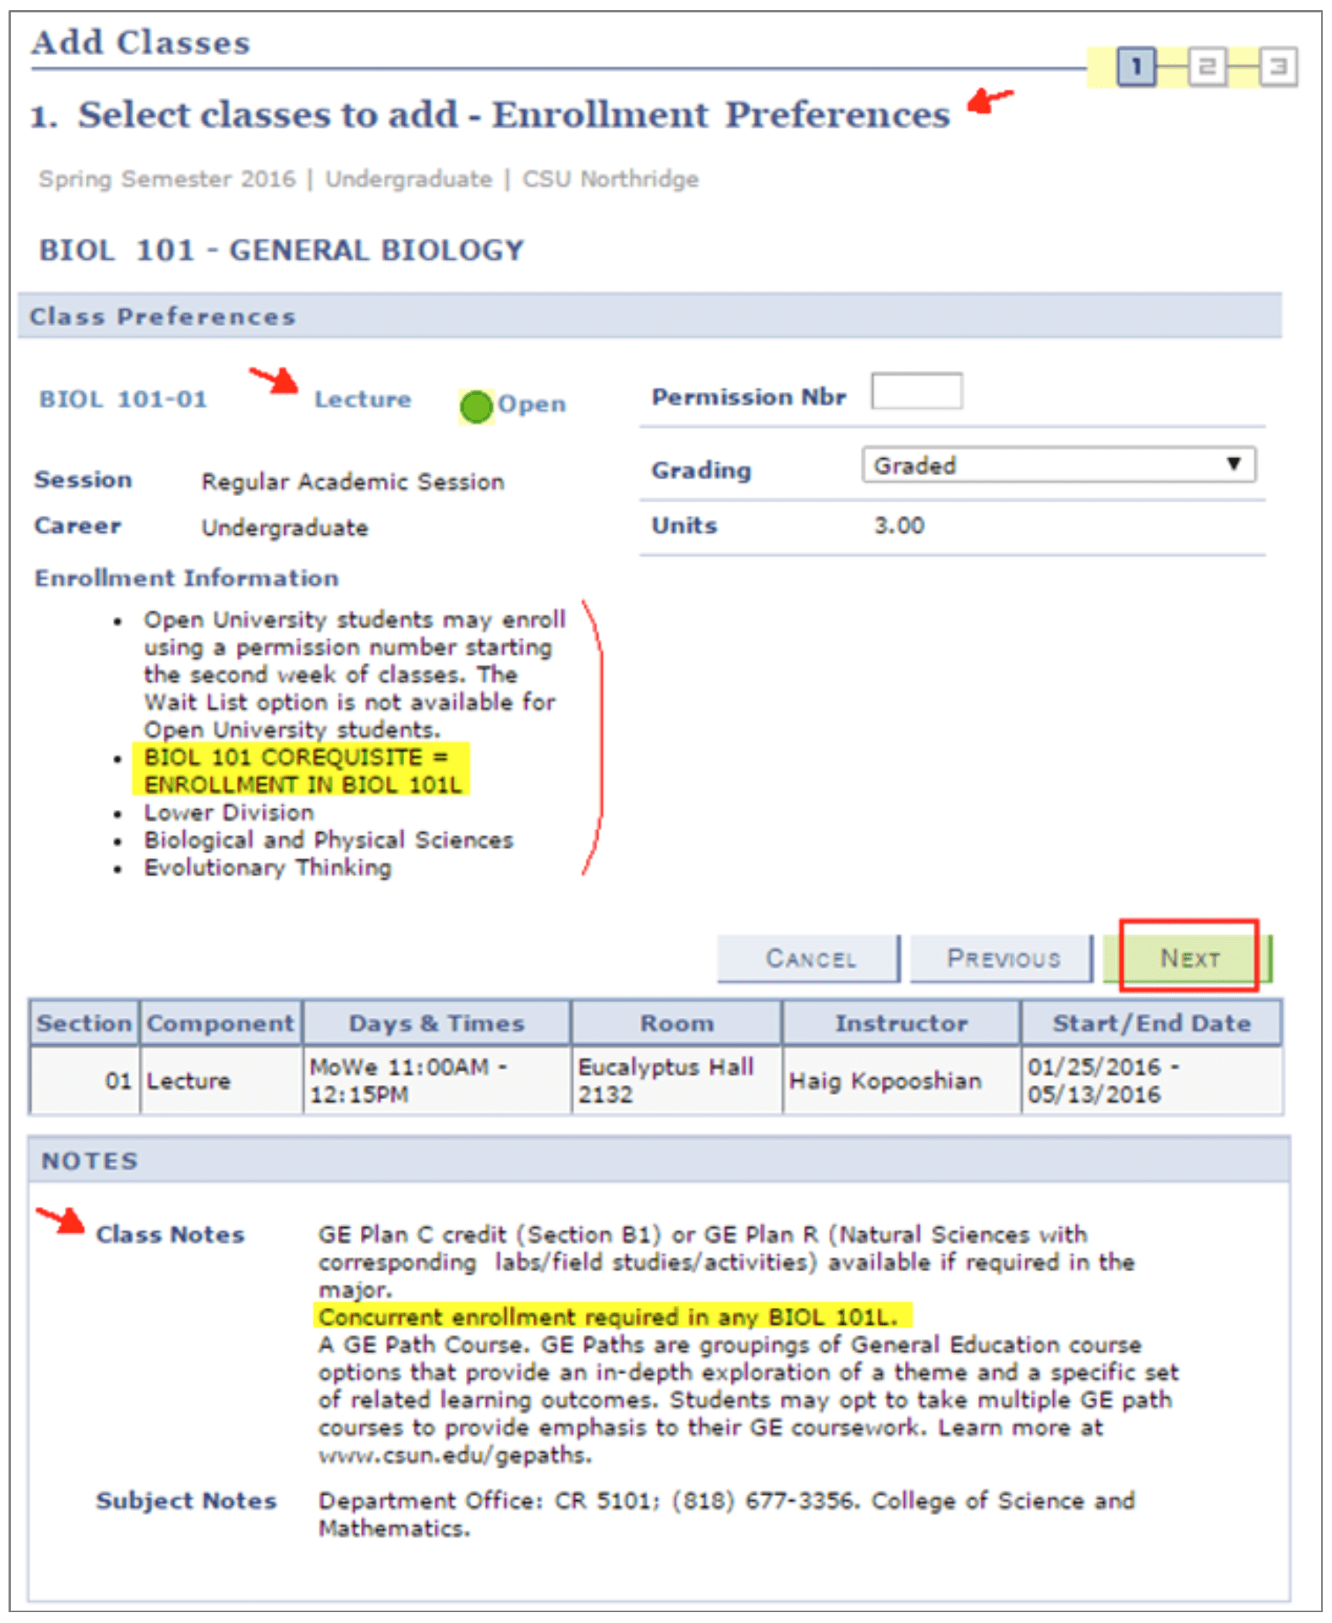This screenshot has height=1623, width=1332.
Task: Click the step 2 progress indicator
Action: click(1207, 66)
